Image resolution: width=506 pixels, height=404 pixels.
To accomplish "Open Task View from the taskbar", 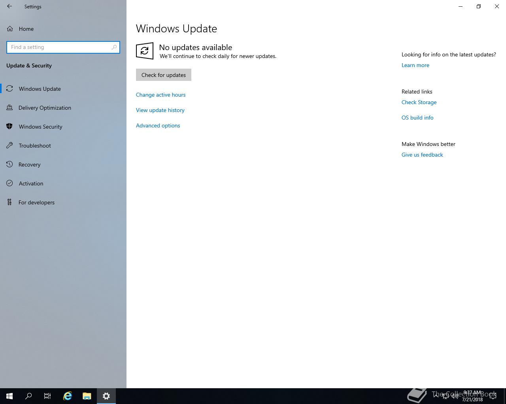I will (x=47, y=396).
